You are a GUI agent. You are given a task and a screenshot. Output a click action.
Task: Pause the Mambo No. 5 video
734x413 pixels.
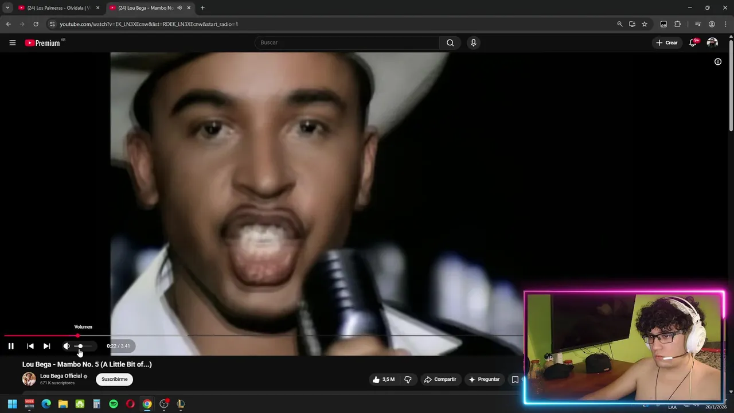(11, 346)
